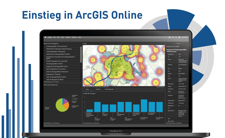Click the 'katholisch 61,84 %' pie label

coord(47,108)
